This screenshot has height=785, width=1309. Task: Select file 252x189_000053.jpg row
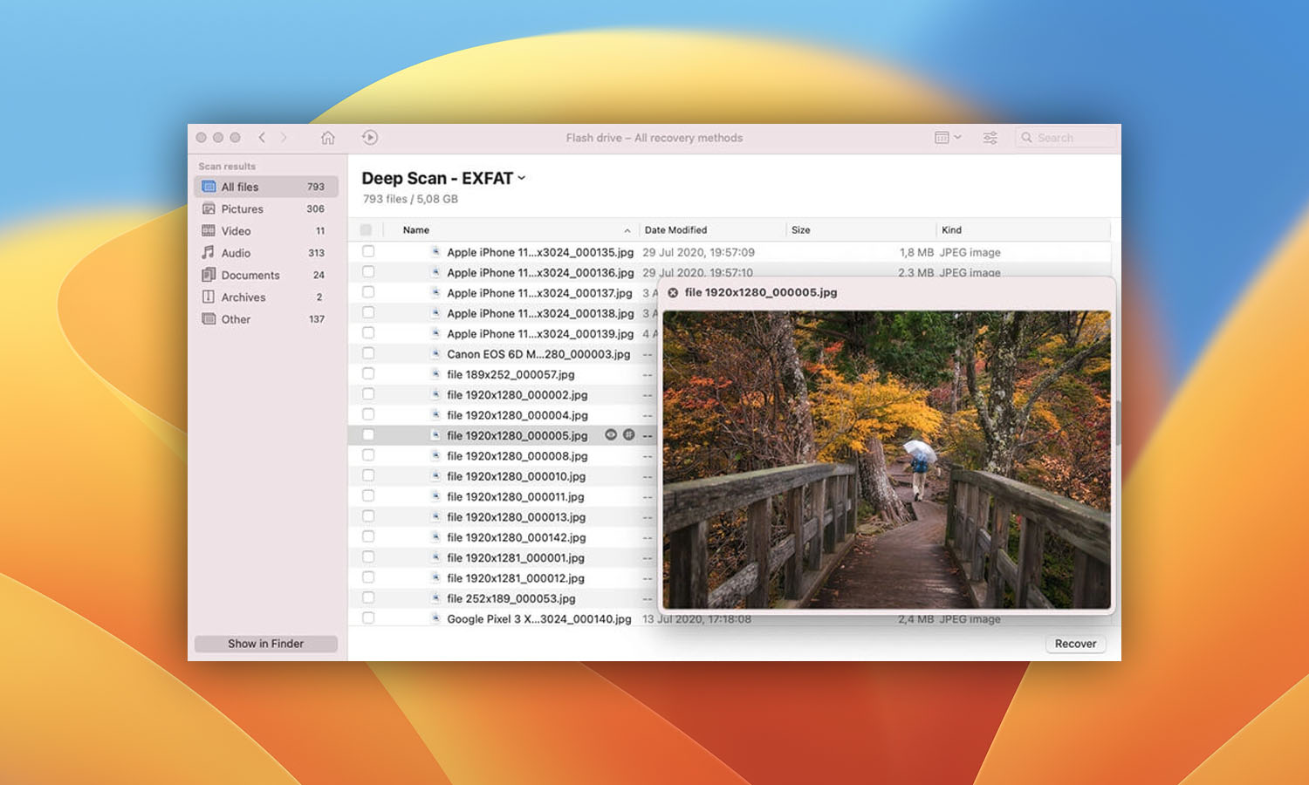coord(503,598)
